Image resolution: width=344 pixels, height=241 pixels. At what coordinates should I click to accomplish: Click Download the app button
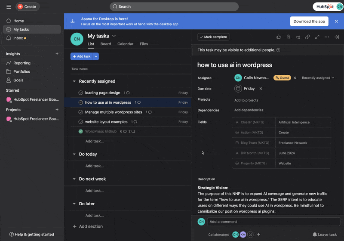pos(309,21)
